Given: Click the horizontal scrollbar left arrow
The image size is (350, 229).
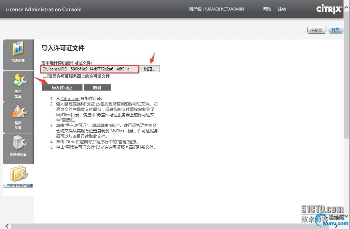Looking at the screenshot, I should point(7,226).
